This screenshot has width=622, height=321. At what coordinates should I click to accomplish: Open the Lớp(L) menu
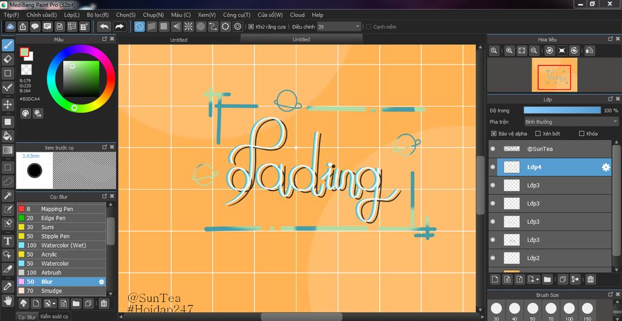coord(72,15)
